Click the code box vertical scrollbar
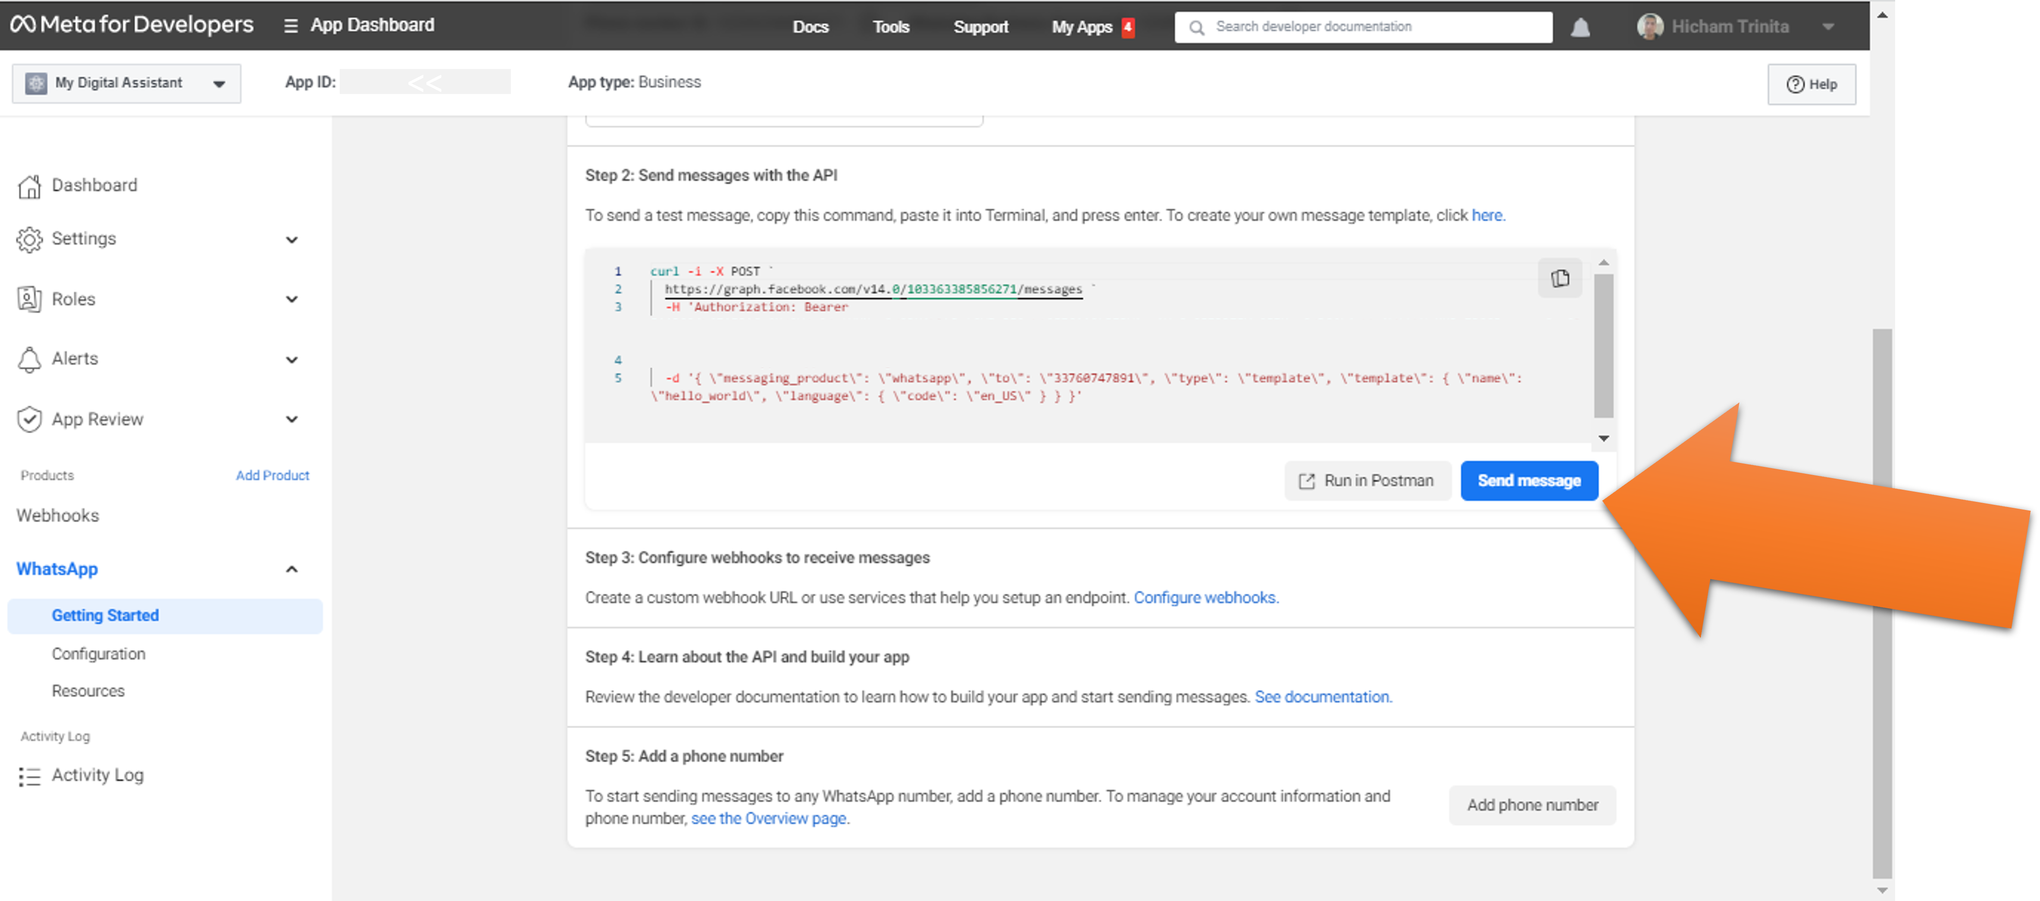The height and width of the screenshot is (901, 2040). pos(1603,345)
